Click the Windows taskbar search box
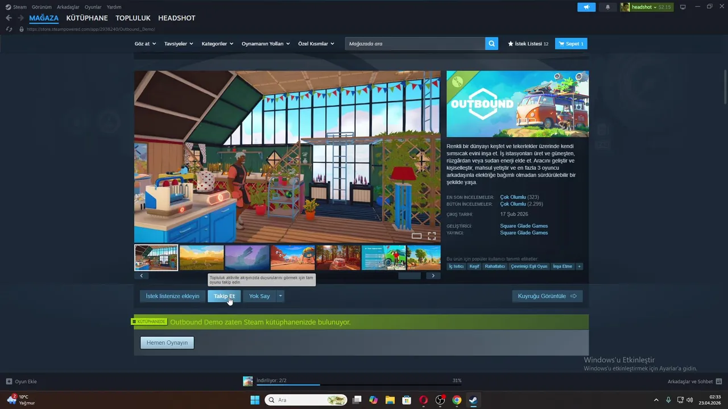The width and height of the screenshot is (728, 409). pos(306,400)
